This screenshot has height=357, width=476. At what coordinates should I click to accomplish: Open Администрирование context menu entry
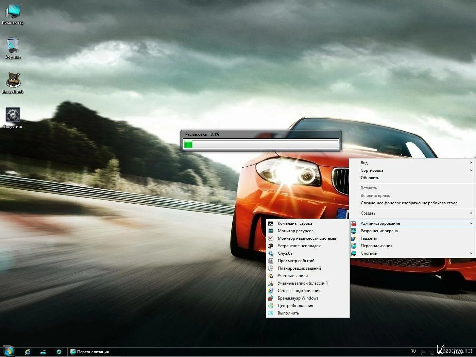click(412, 223)
